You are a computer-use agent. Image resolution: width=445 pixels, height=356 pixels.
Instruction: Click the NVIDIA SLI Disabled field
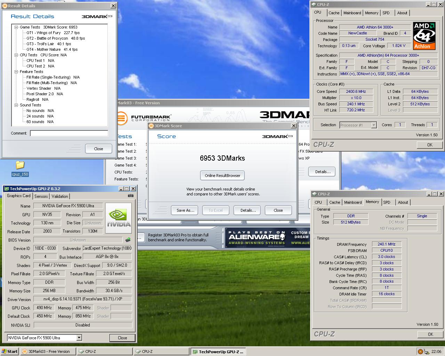83,325
